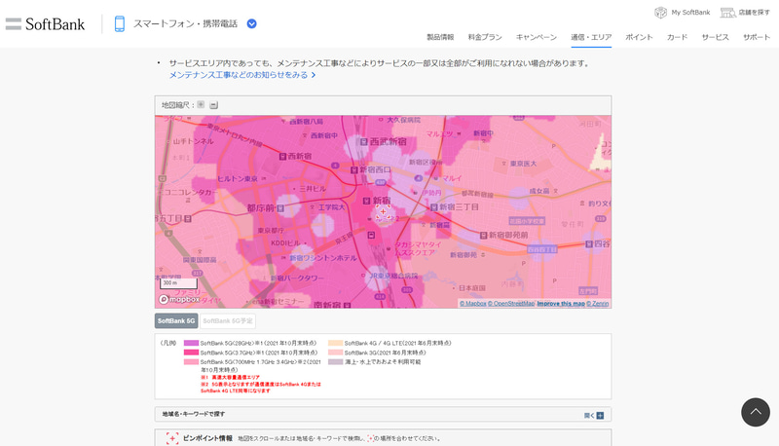
Task: Open the hamburger menu beside SoftBank logo
Action: pos(14,23)
